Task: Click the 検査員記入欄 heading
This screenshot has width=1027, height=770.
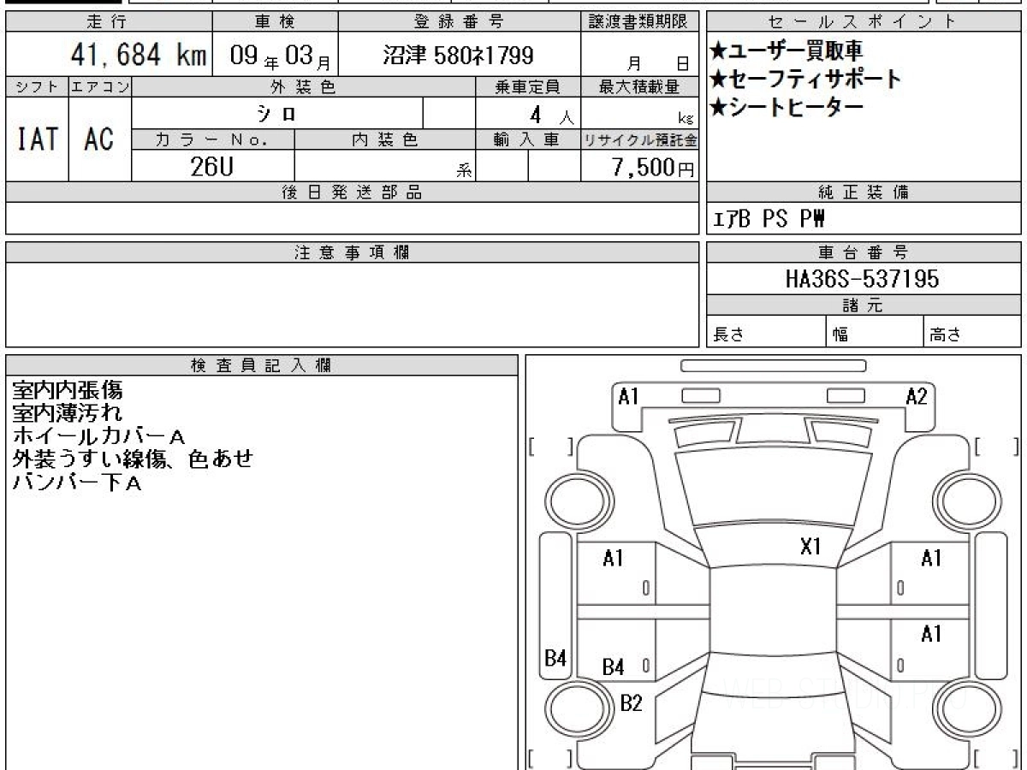Action: pos(262,365)
